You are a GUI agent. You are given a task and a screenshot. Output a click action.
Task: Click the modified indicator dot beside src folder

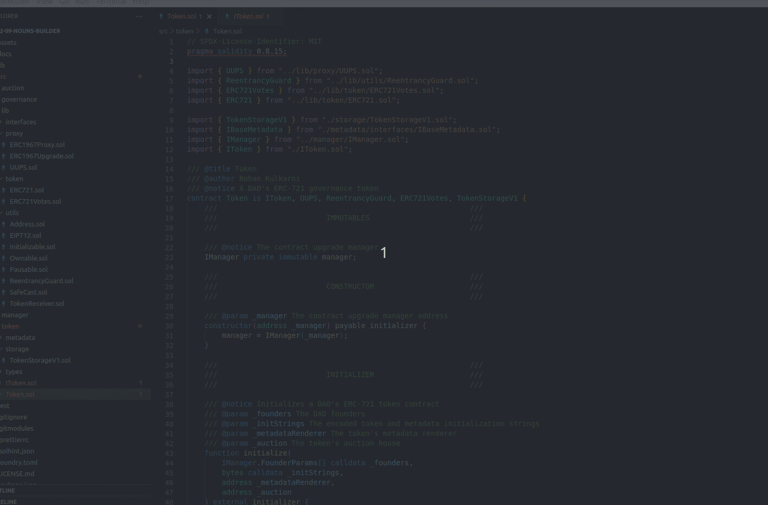click(x=140, y=76)
